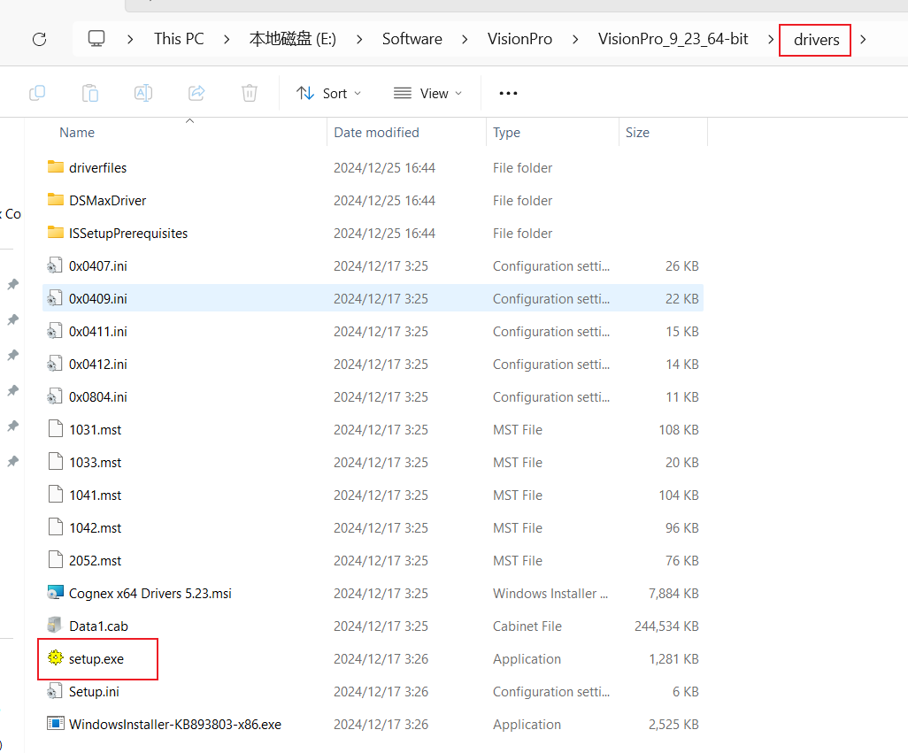Viewport: 908px width, 753px height.
Task: Go to VisionPro in the breadcrumb path
Action: [x=519, y=39]
